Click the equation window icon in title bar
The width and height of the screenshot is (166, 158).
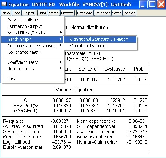click(4, 4)
